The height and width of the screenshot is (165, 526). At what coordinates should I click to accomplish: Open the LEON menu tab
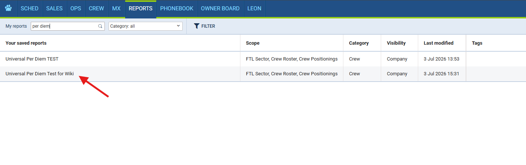(x=254, y=8)
